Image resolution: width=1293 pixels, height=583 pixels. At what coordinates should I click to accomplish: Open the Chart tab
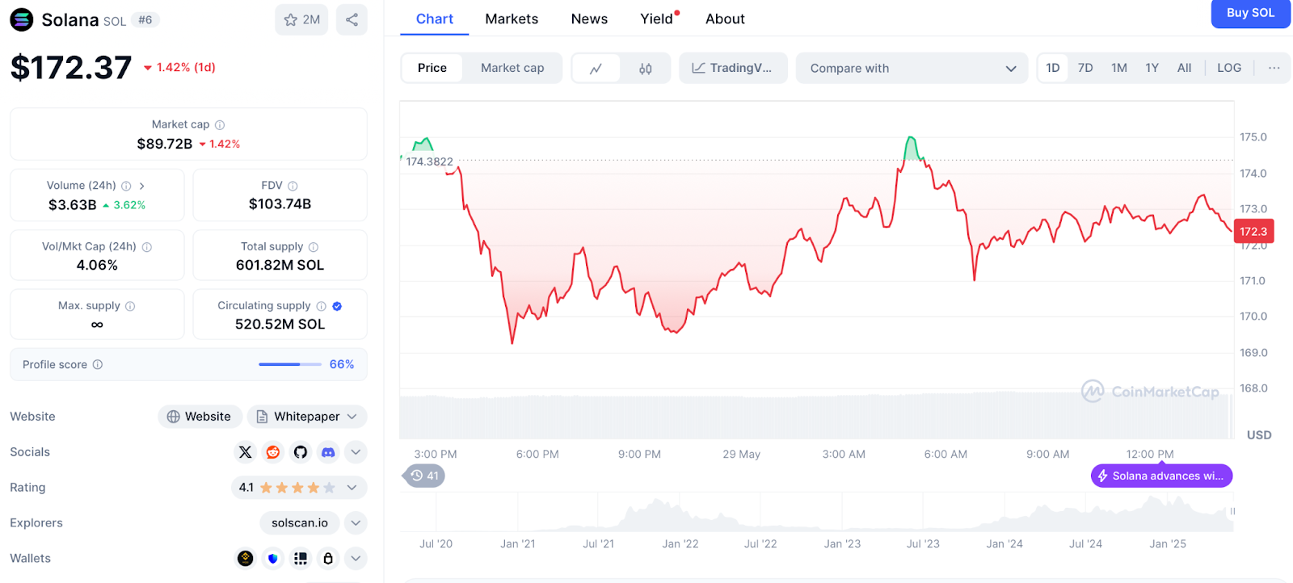435,19
